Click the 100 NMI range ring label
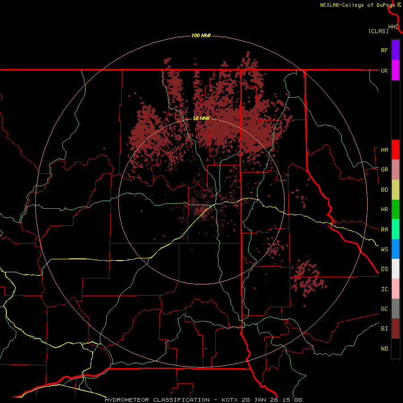 pos(201,35)
